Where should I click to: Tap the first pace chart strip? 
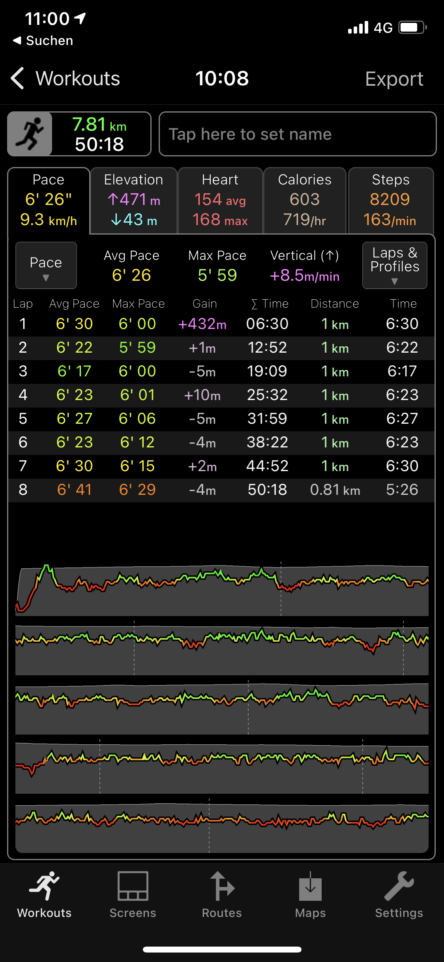click(222, 589)
